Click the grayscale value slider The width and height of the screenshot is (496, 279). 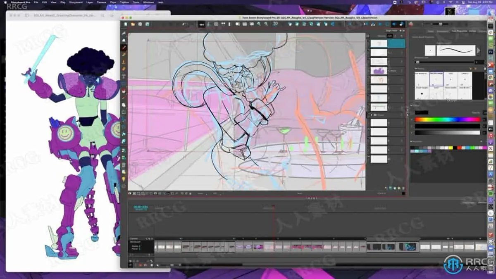click(447, 133)
